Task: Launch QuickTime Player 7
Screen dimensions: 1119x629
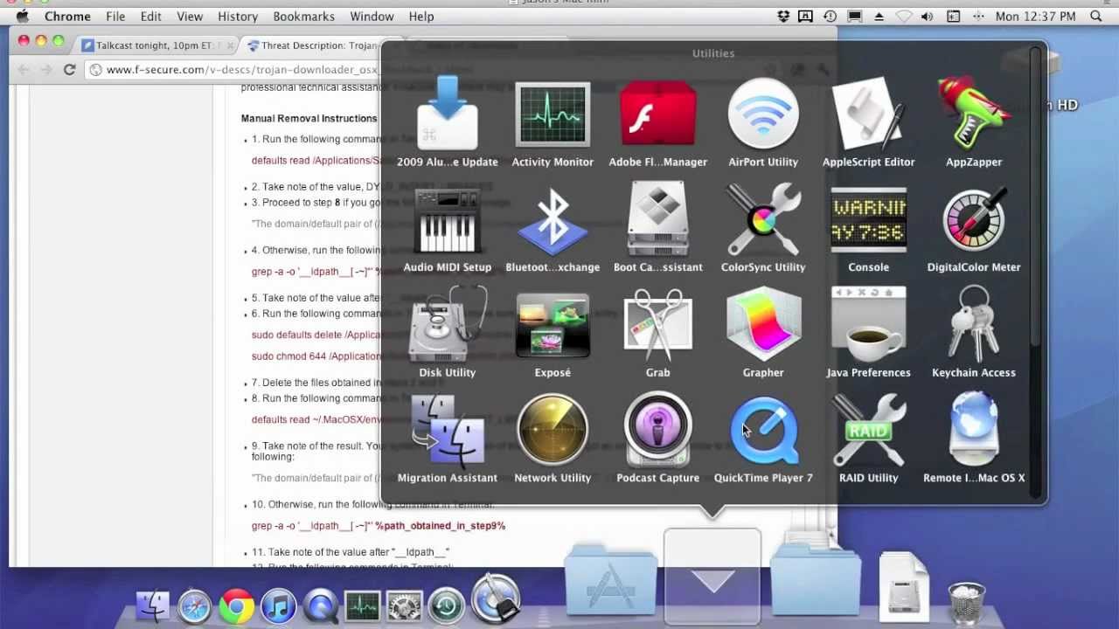Action: tap(763, 437)
